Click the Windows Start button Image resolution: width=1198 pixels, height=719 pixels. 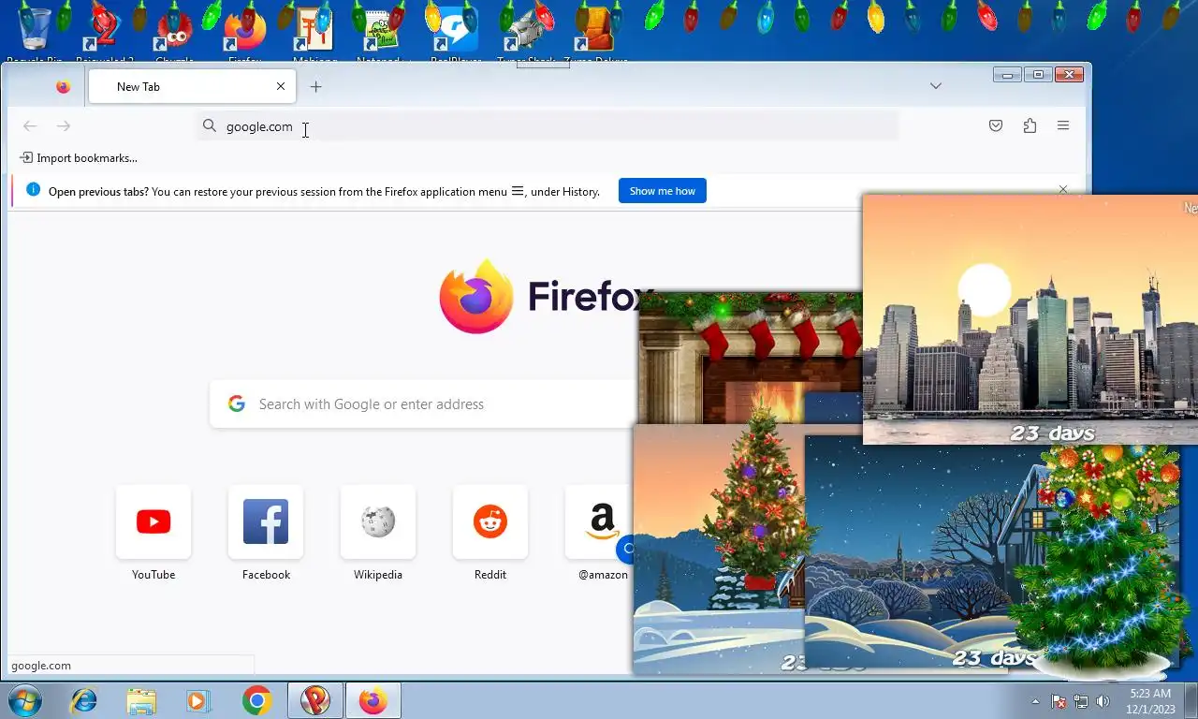pos(24,700)
